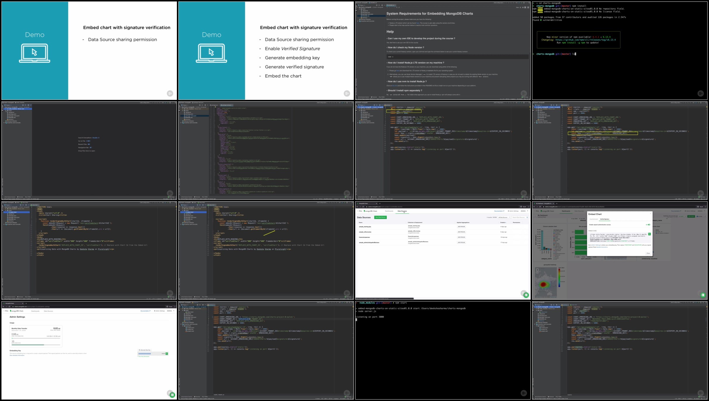
Task: Open Admin Settings link inside Embed Chart dialog
Action: tap(596, 245)
